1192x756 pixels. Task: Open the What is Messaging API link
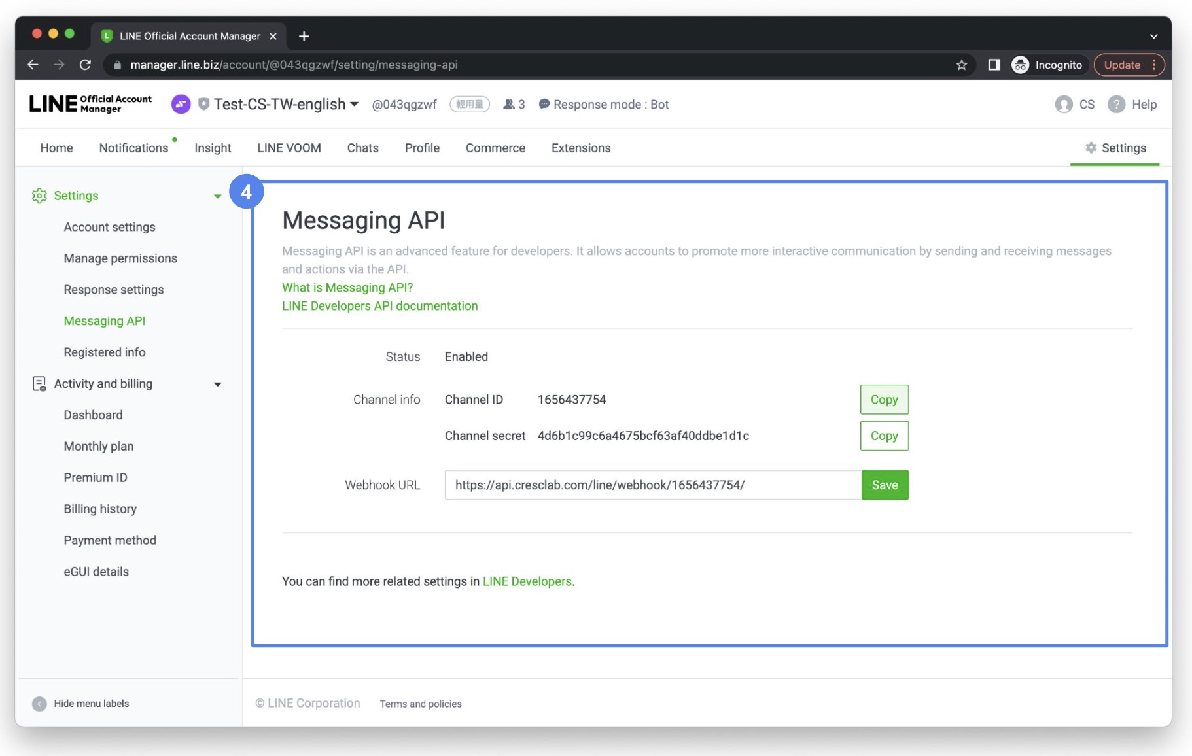pyautogui.click(x=347, y=288)
